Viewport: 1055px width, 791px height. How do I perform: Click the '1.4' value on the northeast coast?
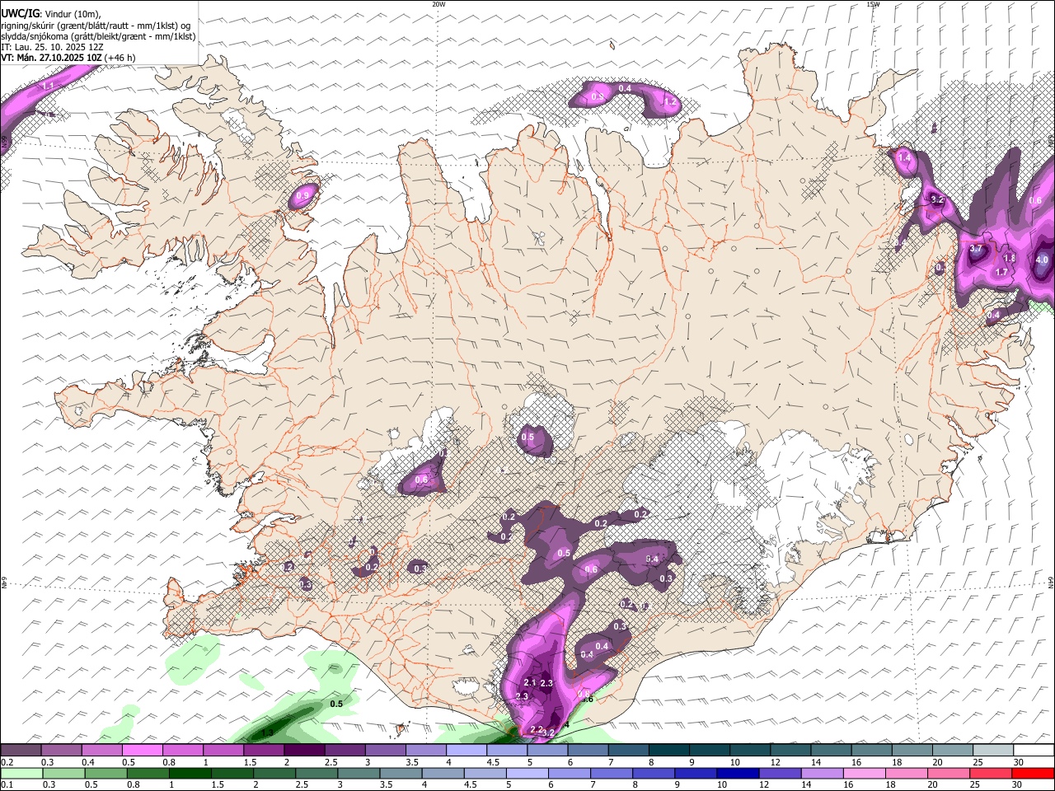coord(904,157)
